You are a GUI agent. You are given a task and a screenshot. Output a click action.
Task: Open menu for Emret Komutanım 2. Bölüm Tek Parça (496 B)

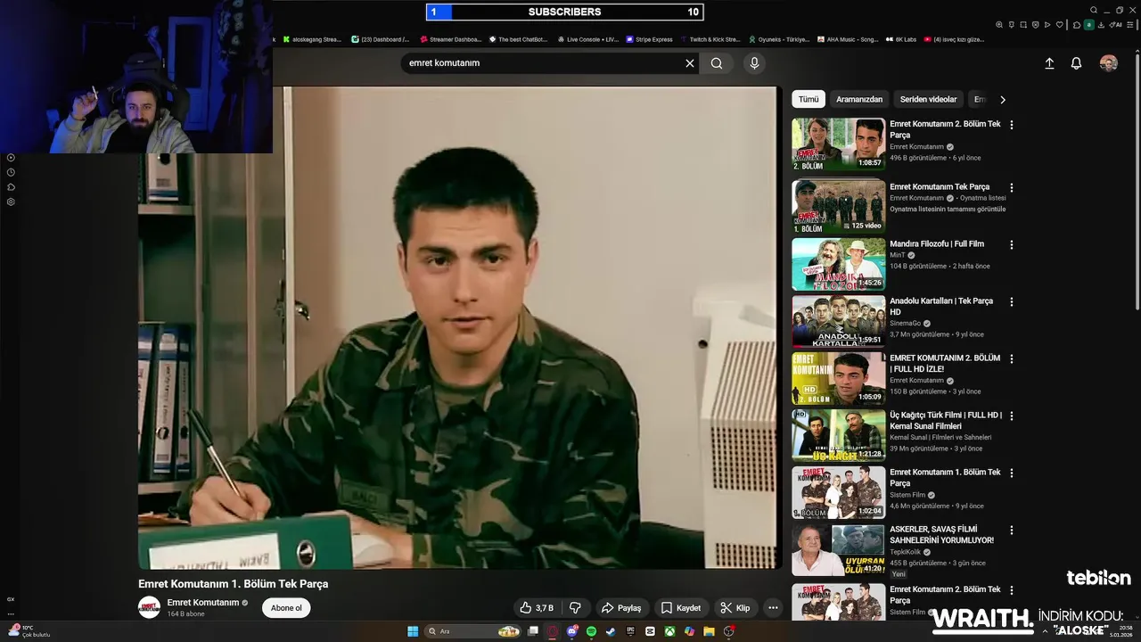[1011, 125]
